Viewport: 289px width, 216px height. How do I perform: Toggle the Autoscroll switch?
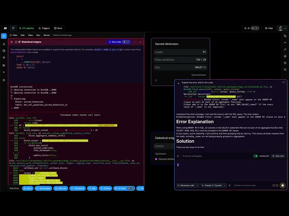click(256, 156)
